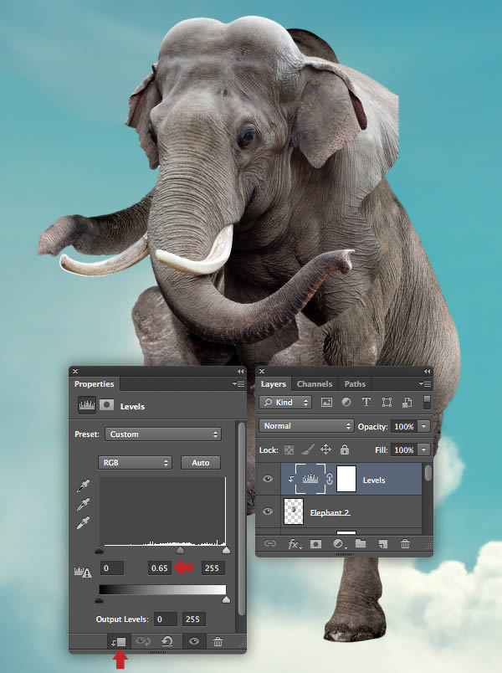Click the midtone 0.65 input field

click(160, 568)
